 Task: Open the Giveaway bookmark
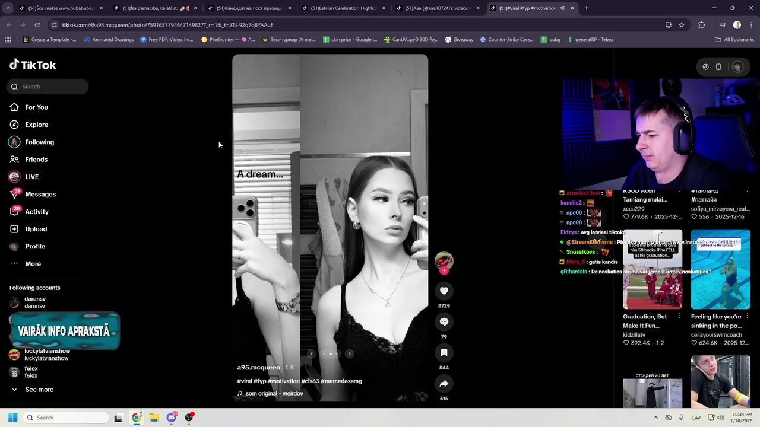pos(458,40)
